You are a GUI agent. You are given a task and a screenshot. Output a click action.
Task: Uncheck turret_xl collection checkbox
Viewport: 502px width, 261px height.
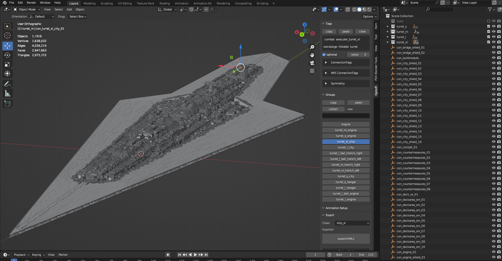point(489,42)
